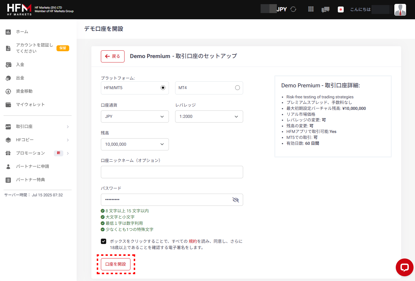Click the デモ口座を開設 page heading
Viewport: 415px width, 281px height.
pyautogui.click(x=104, y=29)
